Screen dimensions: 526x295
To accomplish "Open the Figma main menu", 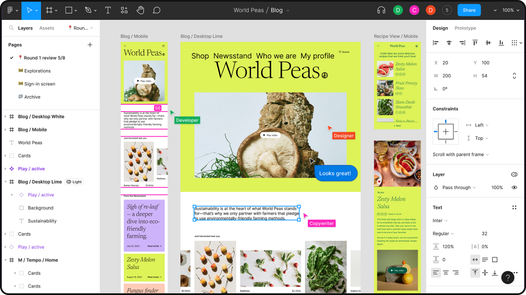I will tap(11, 10).
